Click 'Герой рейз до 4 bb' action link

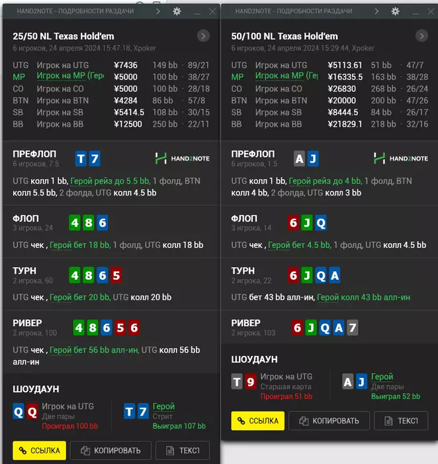pos(325,181)
